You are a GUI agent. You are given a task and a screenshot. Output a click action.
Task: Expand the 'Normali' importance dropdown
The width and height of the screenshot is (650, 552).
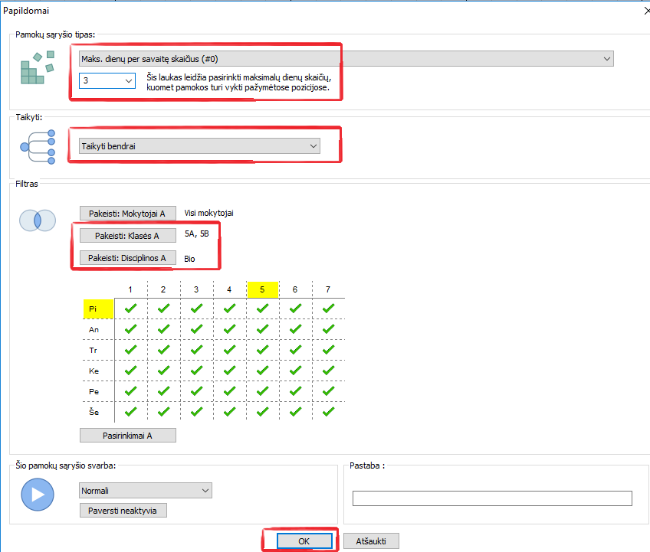[146, 491]
